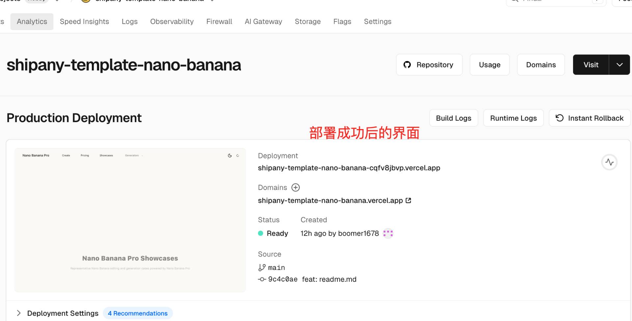The height and width of the screenshot is (321, 632).
Task: Open the shipany-template-nano-banana-cqfv8jbvp.vercel.app deployment link
Action: click(349, 168)
